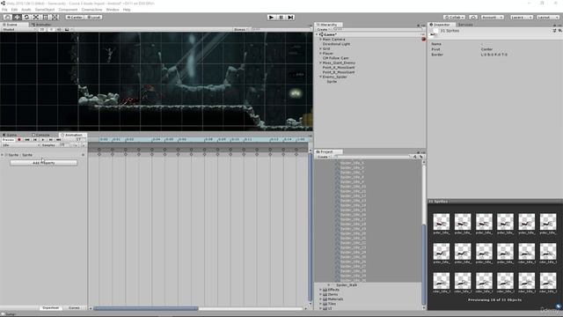Open the Component menu
Screen dimensions: 563x317
[68, 10]
